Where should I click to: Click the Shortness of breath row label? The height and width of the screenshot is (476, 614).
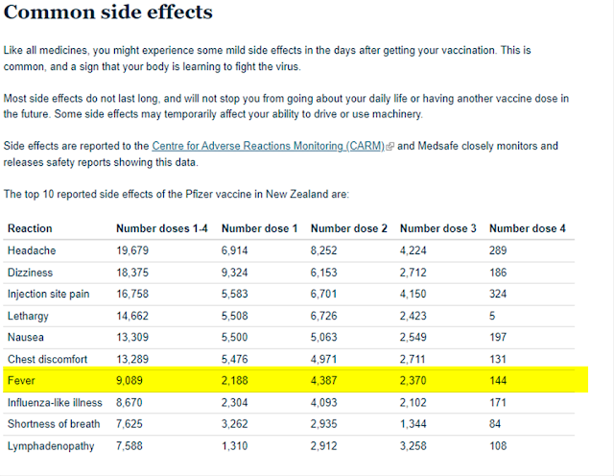pyautogui.click(x=54, y=424)
